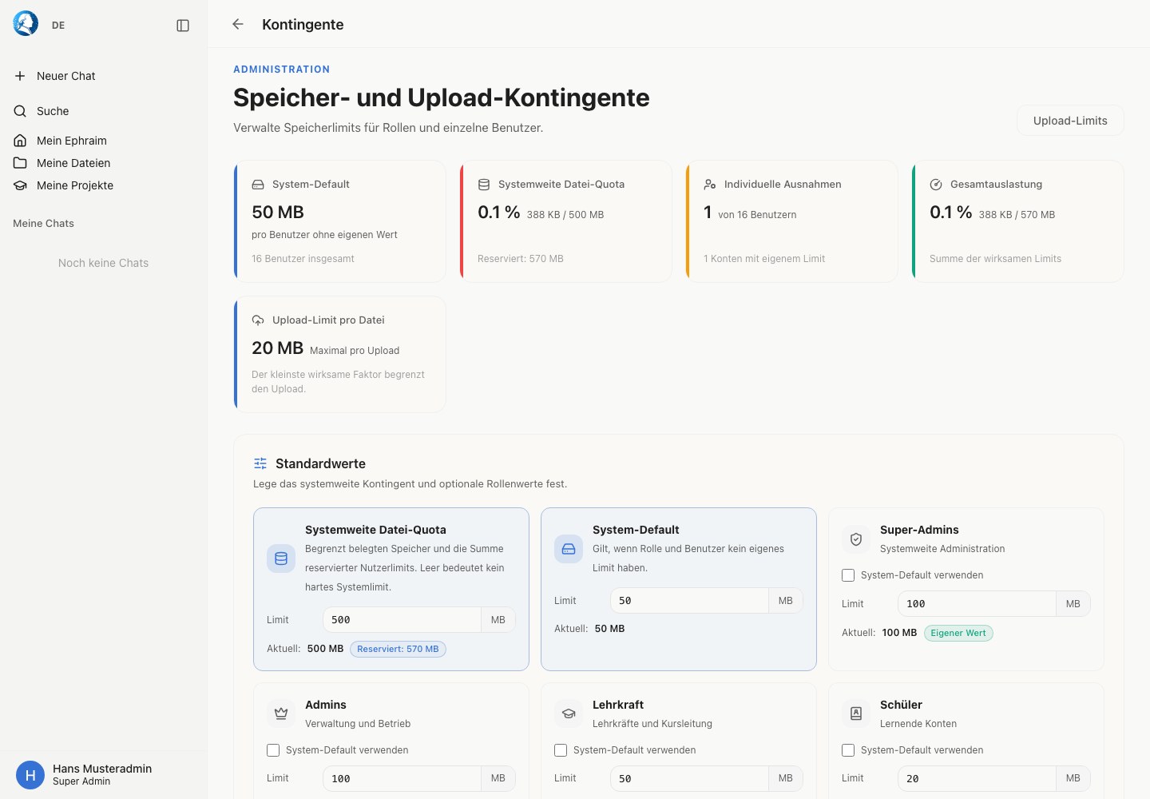Toggle System-Default verwenden for Schüler
This screenshot has height=799, width=1150.
(848, 750)
